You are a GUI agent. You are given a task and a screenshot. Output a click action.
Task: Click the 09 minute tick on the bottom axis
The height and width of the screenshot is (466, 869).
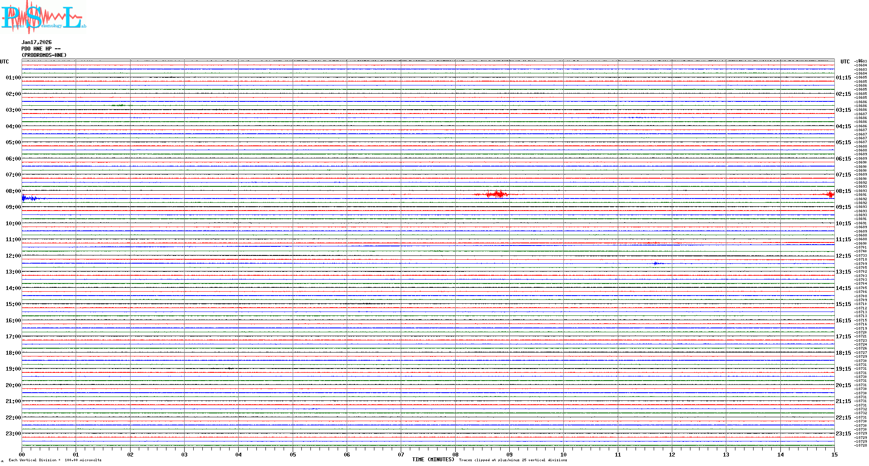509,455
